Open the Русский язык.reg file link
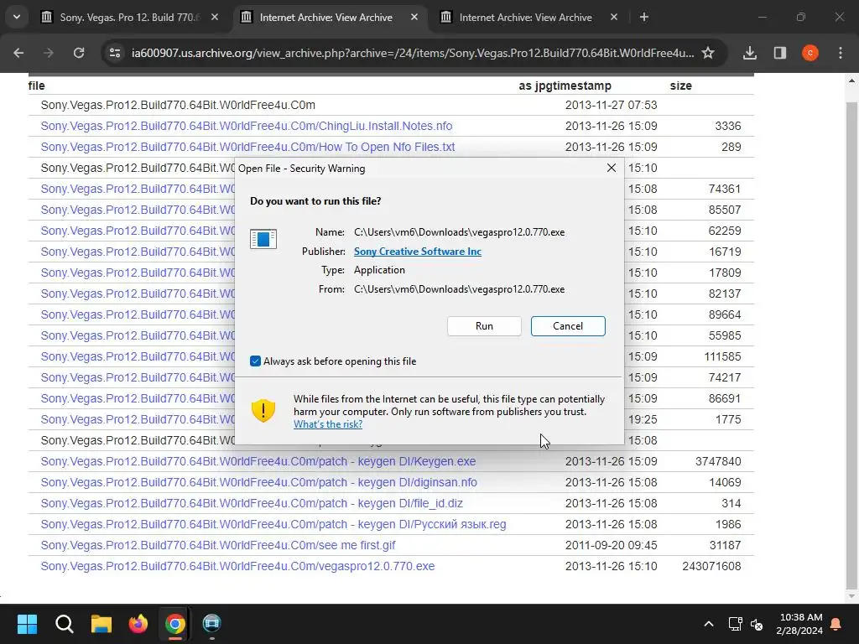Image resolution: width=859 pixels, height=644 pixels. click(273, 524)
